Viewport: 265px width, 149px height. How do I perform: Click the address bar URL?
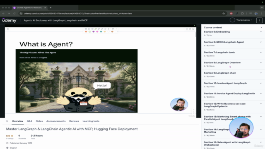[x=78, y=14]
